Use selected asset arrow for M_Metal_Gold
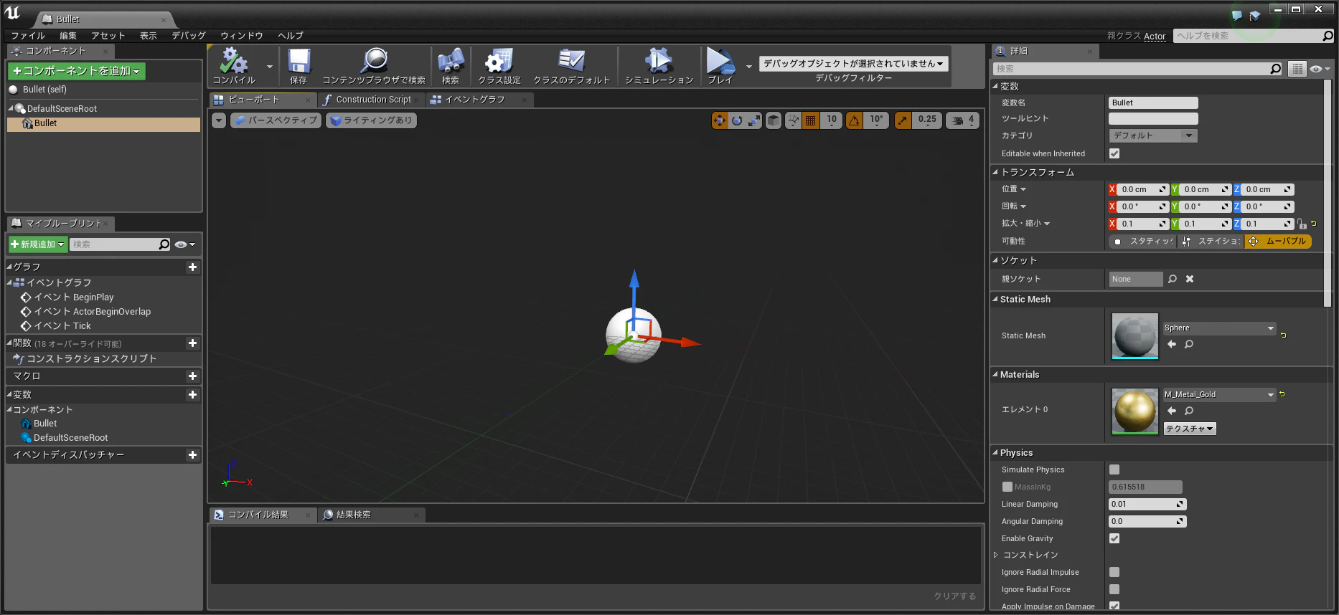The height and width of the screenshot is (615, 1339). 1172,411
